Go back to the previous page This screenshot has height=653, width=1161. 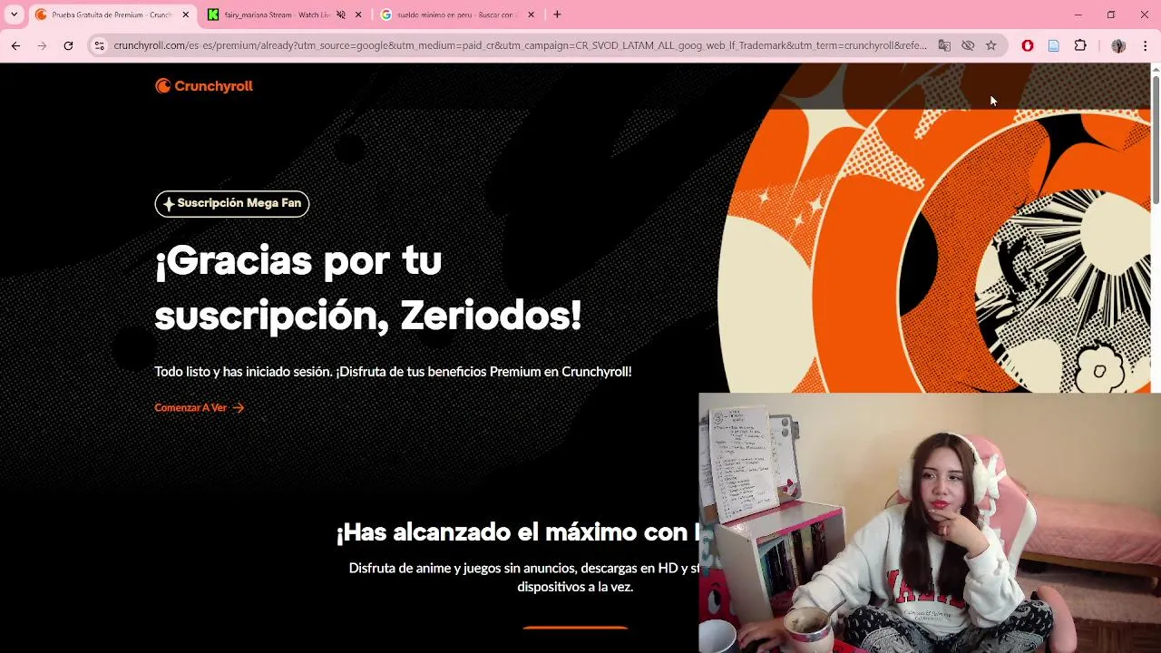click(15, 45)
